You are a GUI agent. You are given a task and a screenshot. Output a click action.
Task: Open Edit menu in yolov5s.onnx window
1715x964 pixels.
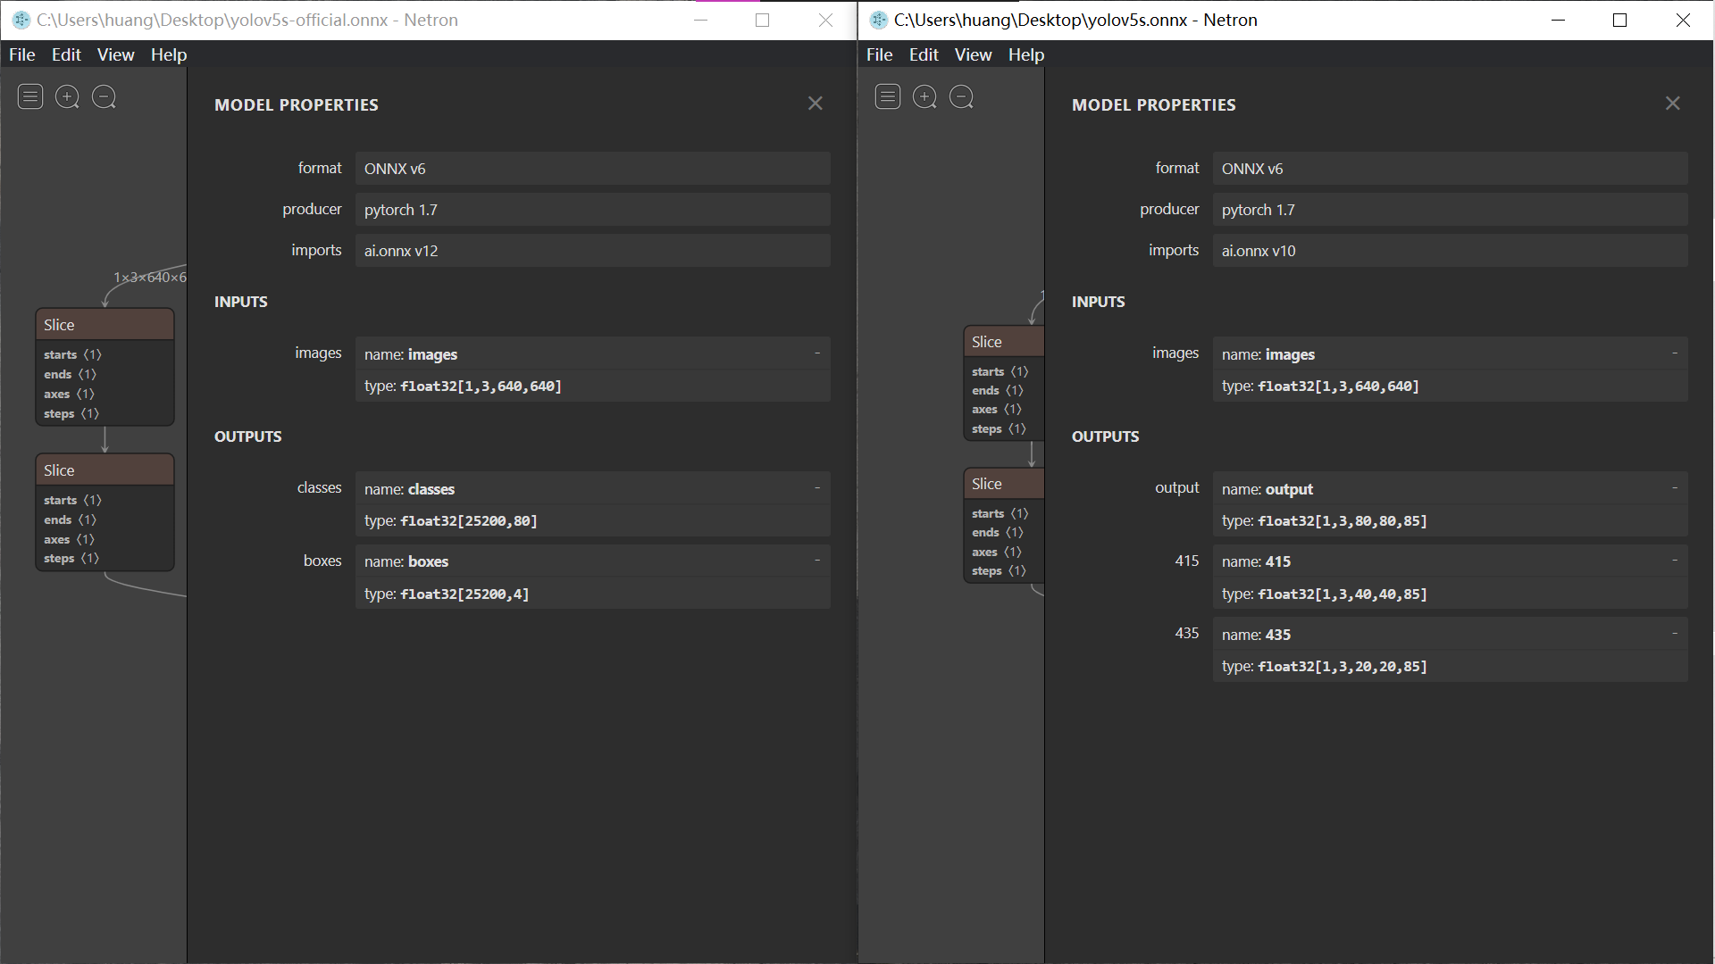[x=924, y=54]
